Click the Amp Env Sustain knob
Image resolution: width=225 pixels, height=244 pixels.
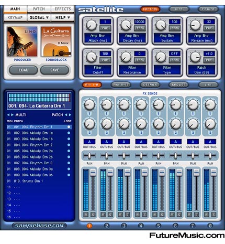coord(161,25)
